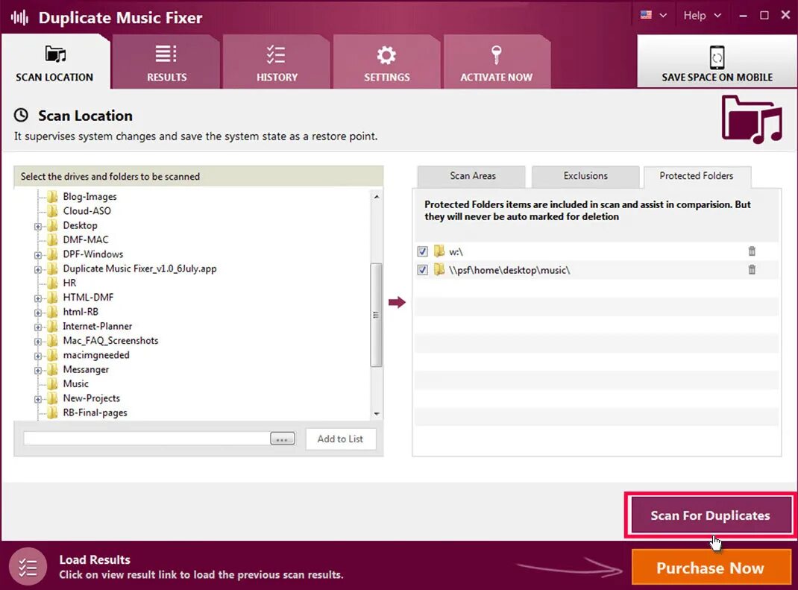Expand the Internet-Planner folder node
This screenshot has width=798, height=590.
[x=38, y=327]
